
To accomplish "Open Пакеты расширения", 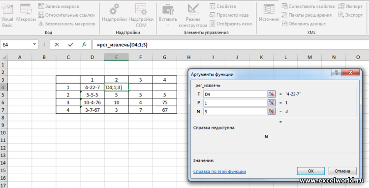I will point(307,15).
